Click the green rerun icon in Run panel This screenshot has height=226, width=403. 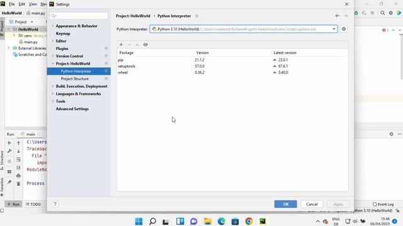click(x=9, y=143)
